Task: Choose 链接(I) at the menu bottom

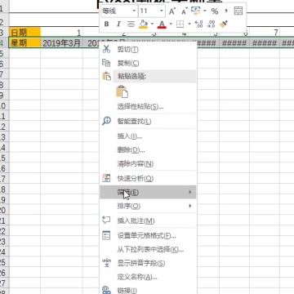Action: coord(148,290)
